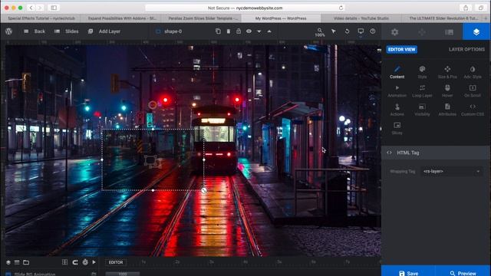The height and width of the screenshot is (276, 491).
Task: Go Back to the slider overview
Action: [x=35, y=31]
